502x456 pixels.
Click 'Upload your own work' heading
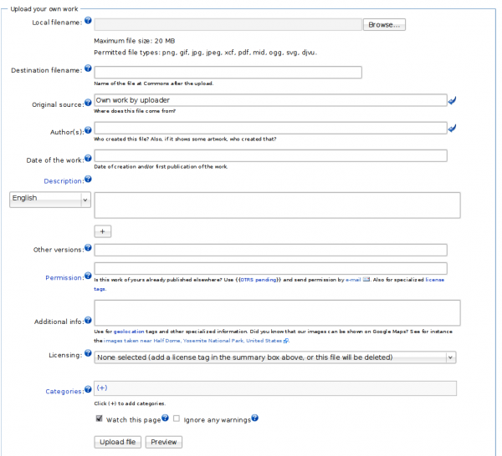pyautogui.click(x=44, y=9)
